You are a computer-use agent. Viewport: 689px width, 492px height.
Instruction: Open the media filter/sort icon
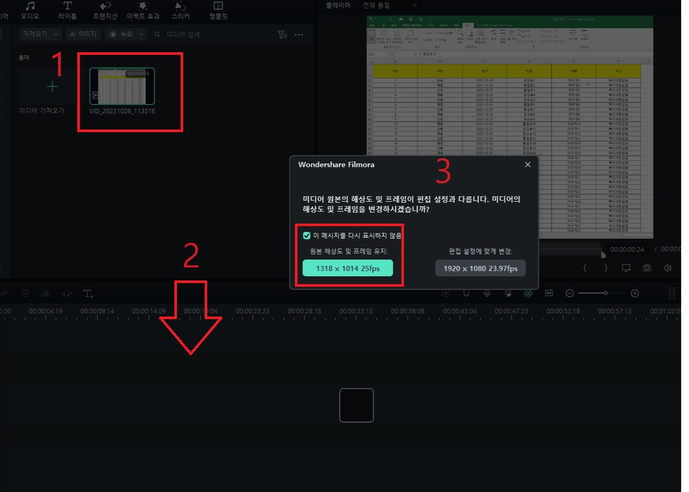tap(282, 34)
